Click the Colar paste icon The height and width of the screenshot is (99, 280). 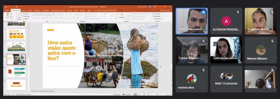tap(8, 16)
